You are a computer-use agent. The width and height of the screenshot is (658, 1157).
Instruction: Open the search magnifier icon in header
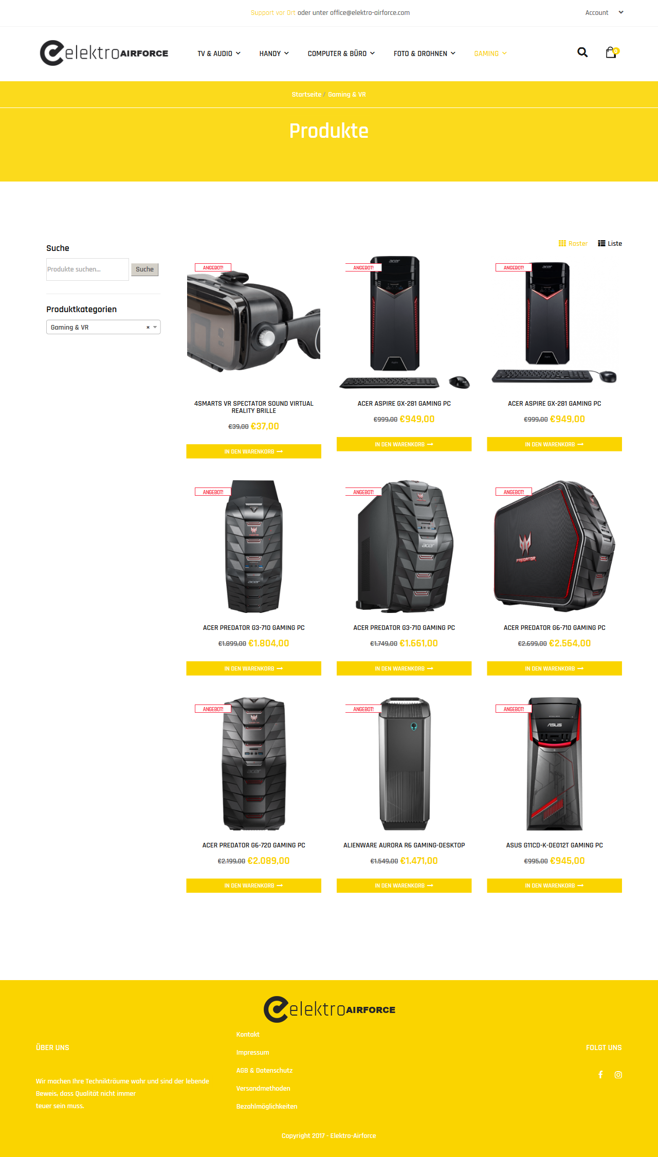coord(582,52)
